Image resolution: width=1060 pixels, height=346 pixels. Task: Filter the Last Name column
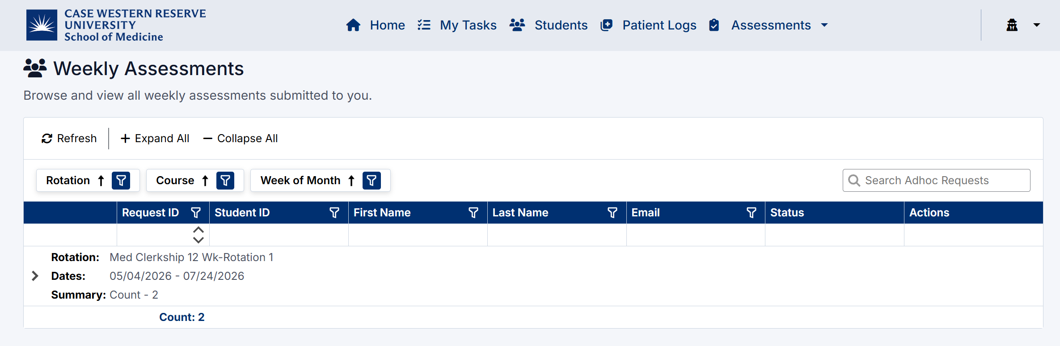pos(612,213)
